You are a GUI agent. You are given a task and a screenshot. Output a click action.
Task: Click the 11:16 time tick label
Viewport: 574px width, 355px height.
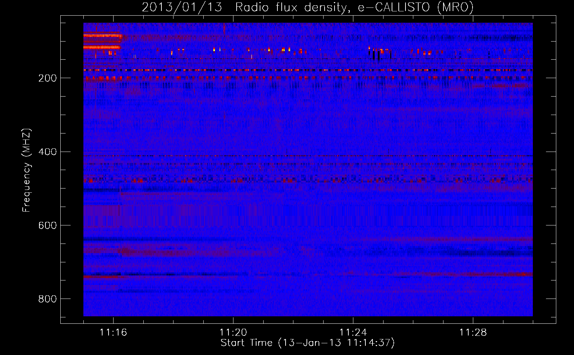(x=113, y=332)
